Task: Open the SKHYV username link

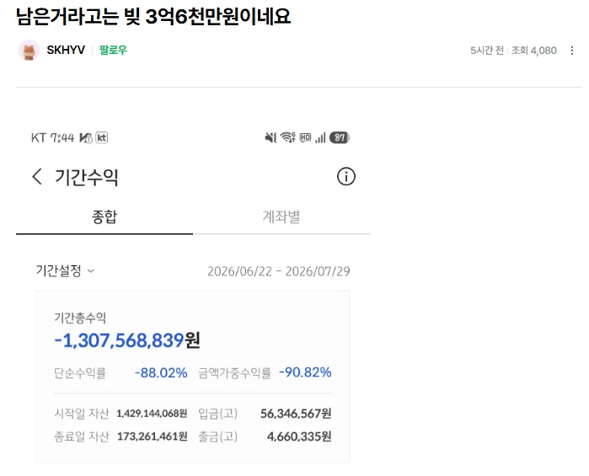Action: [x=66, y=50]
